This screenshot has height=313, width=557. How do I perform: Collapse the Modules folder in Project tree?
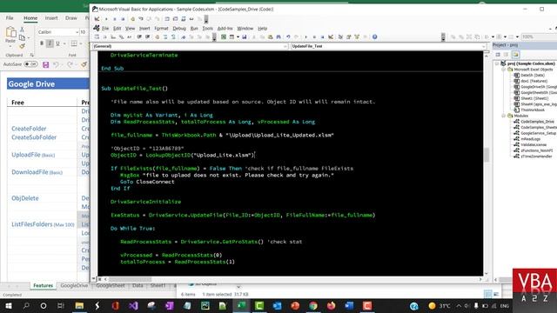504,116
